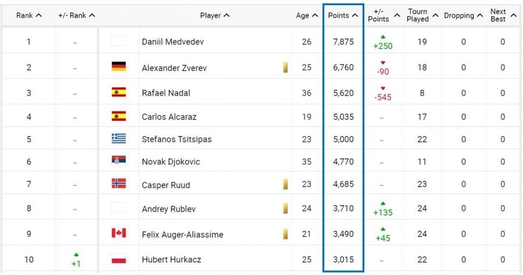Click the Next Best column header
Image resolution: width=523 pixels, height=275 pixels.
pos(503,16)
